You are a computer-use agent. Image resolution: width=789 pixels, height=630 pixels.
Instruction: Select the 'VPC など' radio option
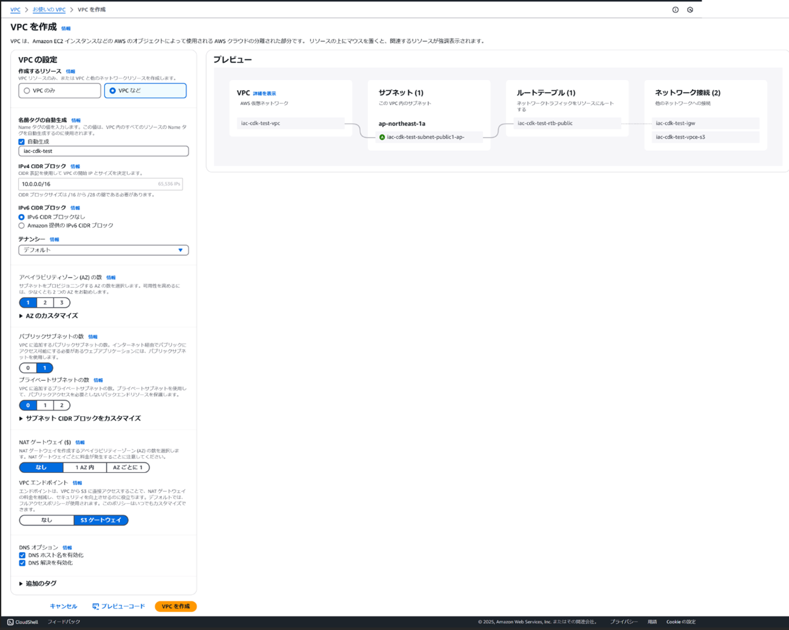tap(145, 90)
